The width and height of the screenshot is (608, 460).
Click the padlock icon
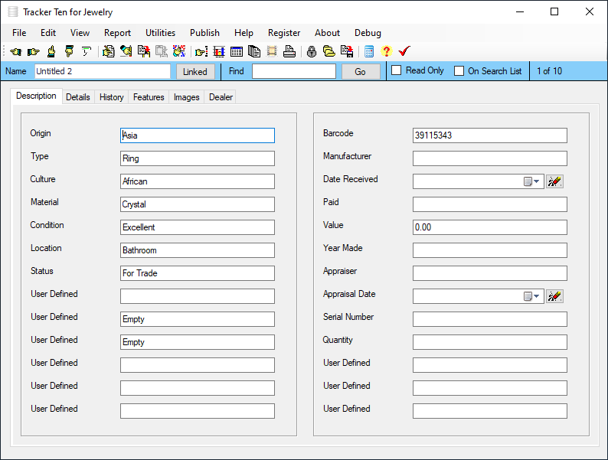coord(312,51)
